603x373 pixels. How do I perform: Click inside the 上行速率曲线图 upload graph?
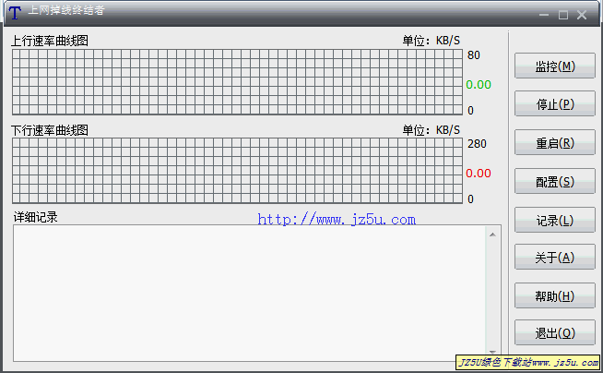237,82
